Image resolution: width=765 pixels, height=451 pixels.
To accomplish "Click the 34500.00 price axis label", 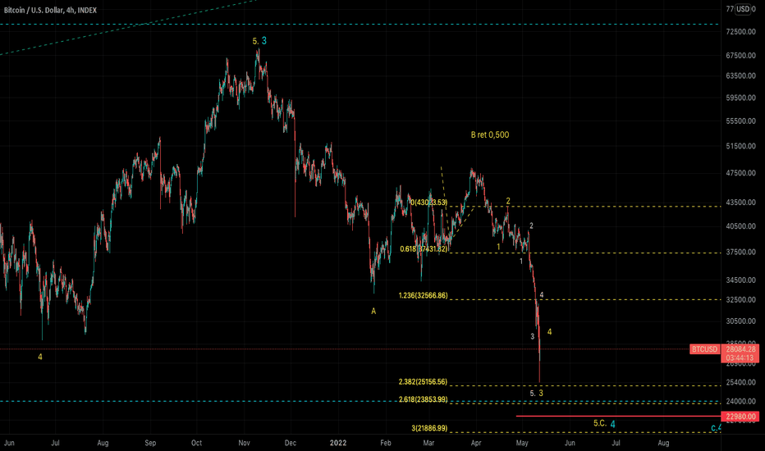I will (740, 280).
